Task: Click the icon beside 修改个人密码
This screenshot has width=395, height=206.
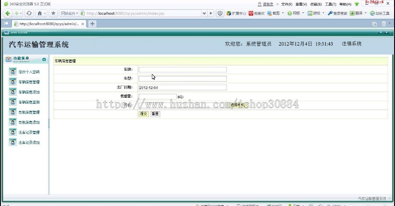Action: [13, 72]
